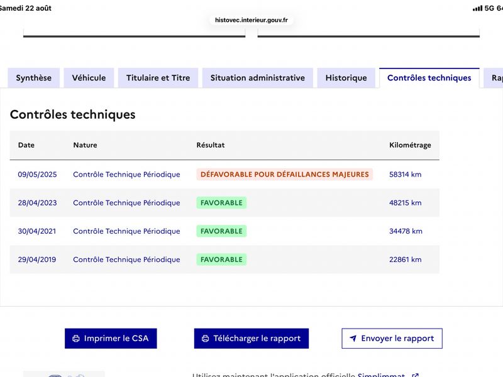503x377 pixels.
Task: Click the Envoyer le rapport button
Action: tap(392, 338)
